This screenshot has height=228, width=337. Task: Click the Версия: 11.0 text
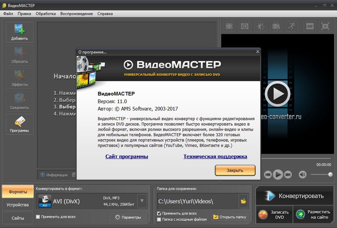pos(112,101)
